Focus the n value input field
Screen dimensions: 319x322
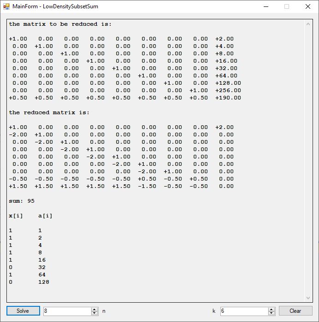pyautogui.click(x=67, y=311)
